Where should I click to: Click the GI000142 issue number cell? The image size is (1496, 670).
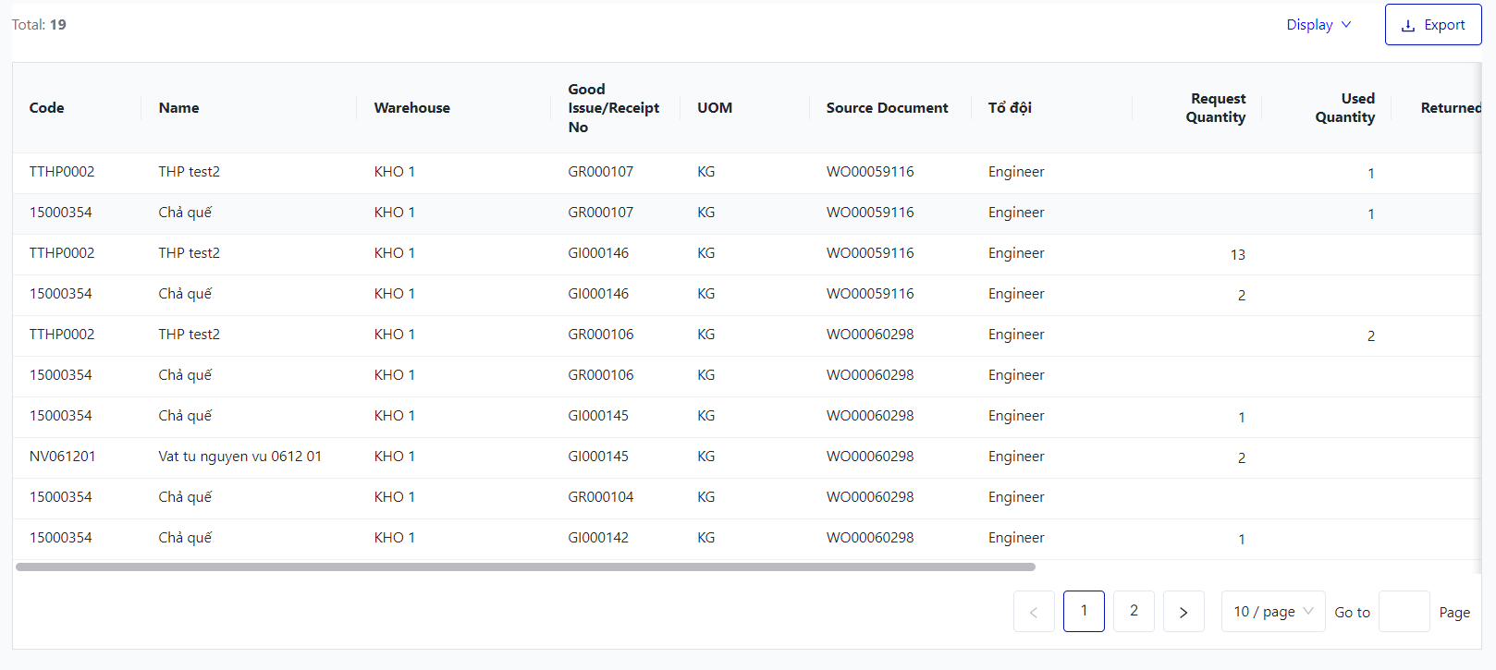(598, 538)
